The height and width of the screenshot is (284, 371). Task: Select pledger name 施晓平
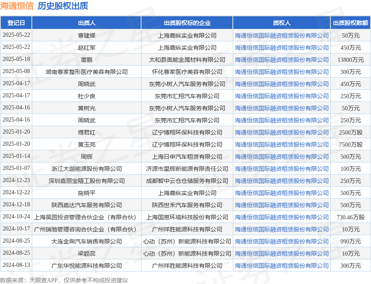tap(87, 193)
